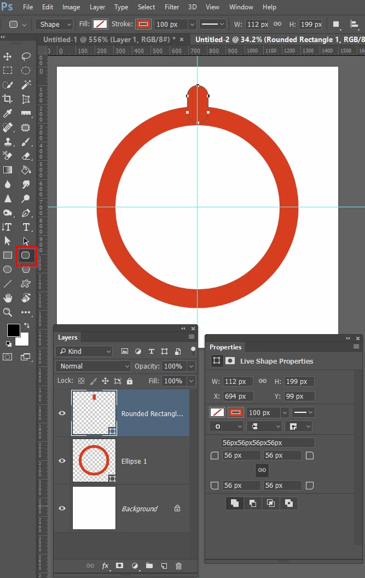Select the Horizontal Type tool
365x578 pixels.
coord(26,227)
